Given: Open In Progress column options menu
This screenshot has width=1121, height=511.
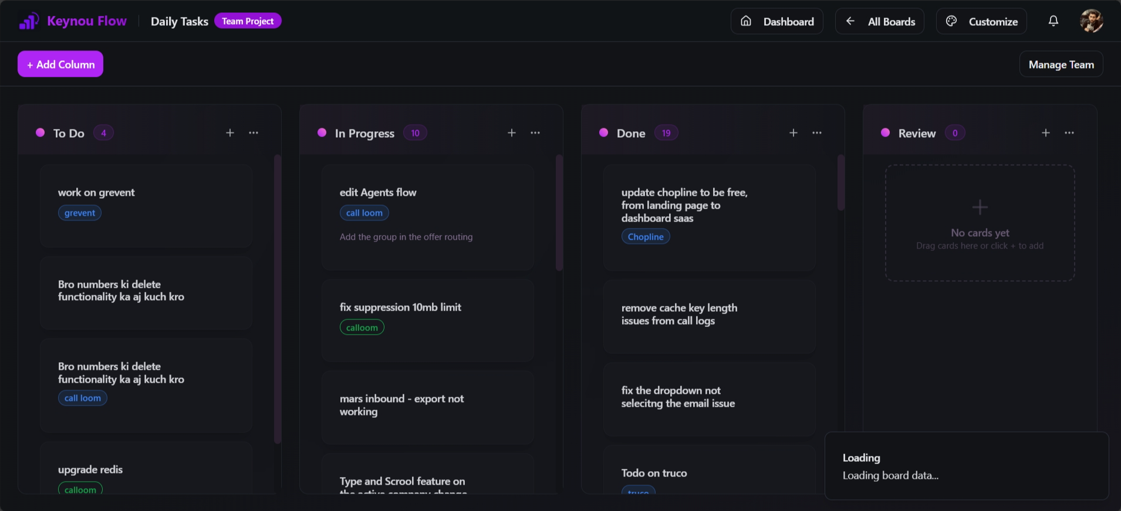Looking at the screenshot, I should [535, 133].
